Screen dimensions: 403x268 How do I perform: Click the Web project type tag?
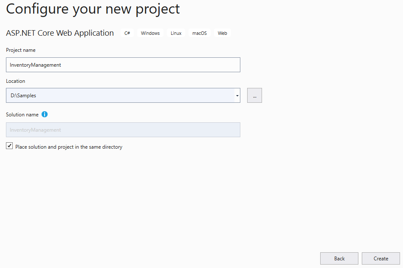point(223,33)
